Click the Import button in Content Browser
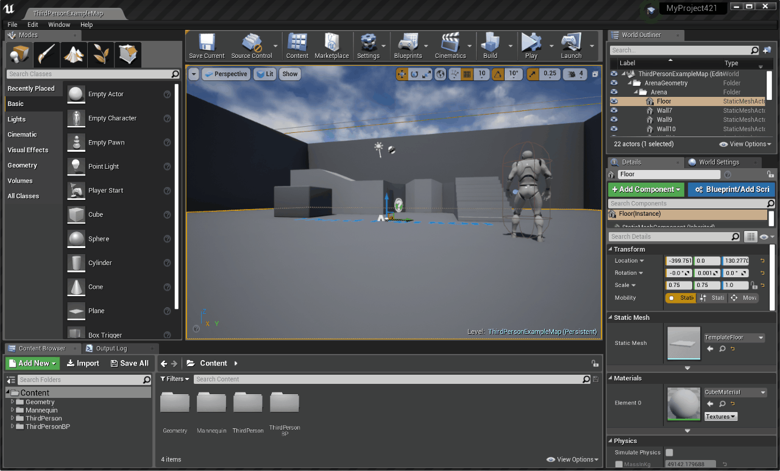This screenshot has height=471, width=780. 83,363
